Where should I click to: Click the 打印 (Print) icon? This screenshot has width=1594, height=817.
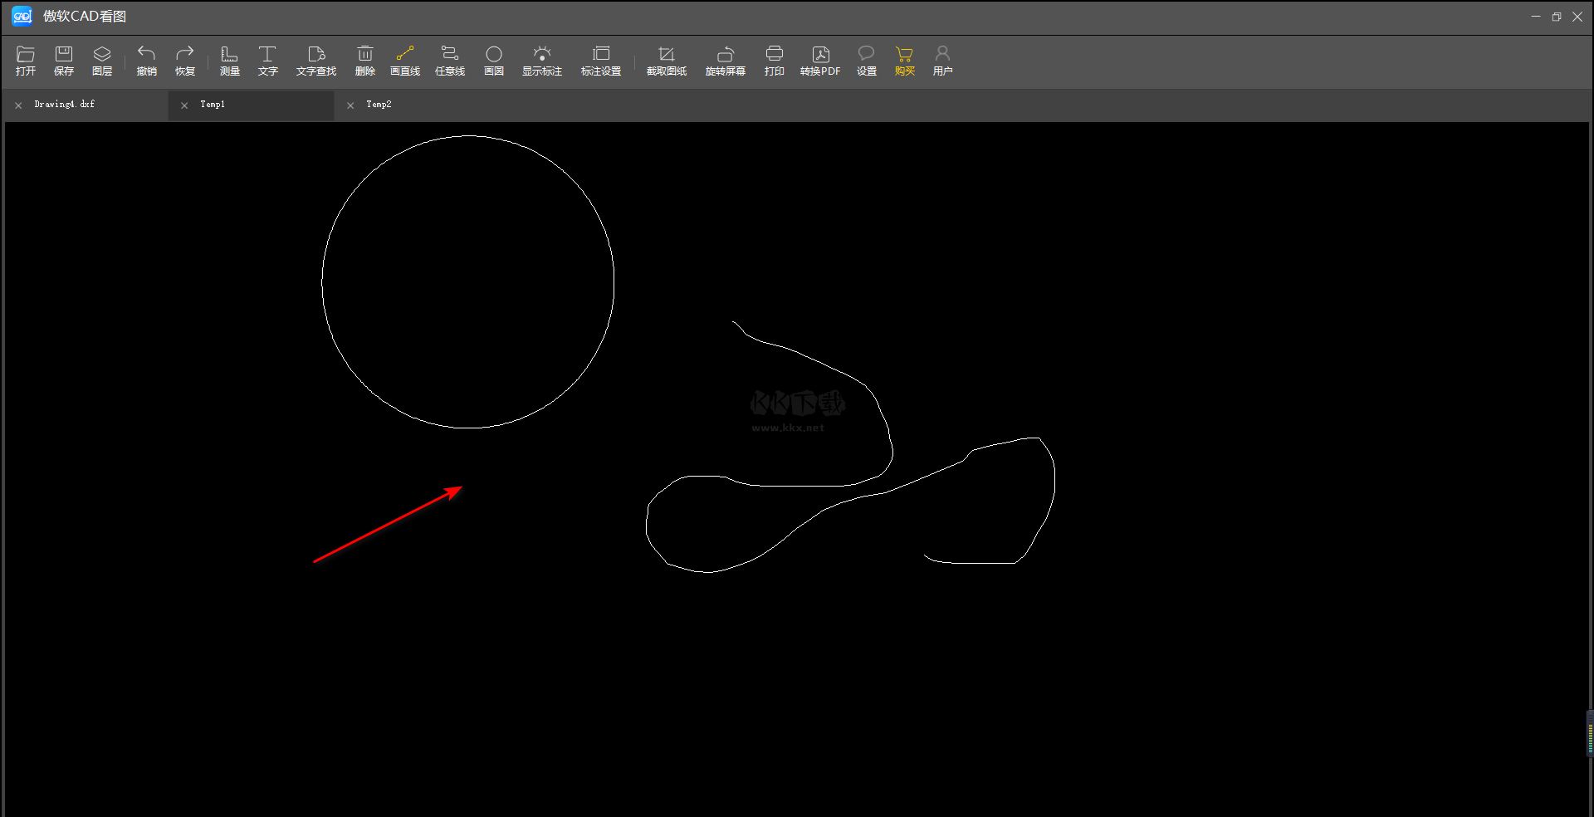coord(775,61)
